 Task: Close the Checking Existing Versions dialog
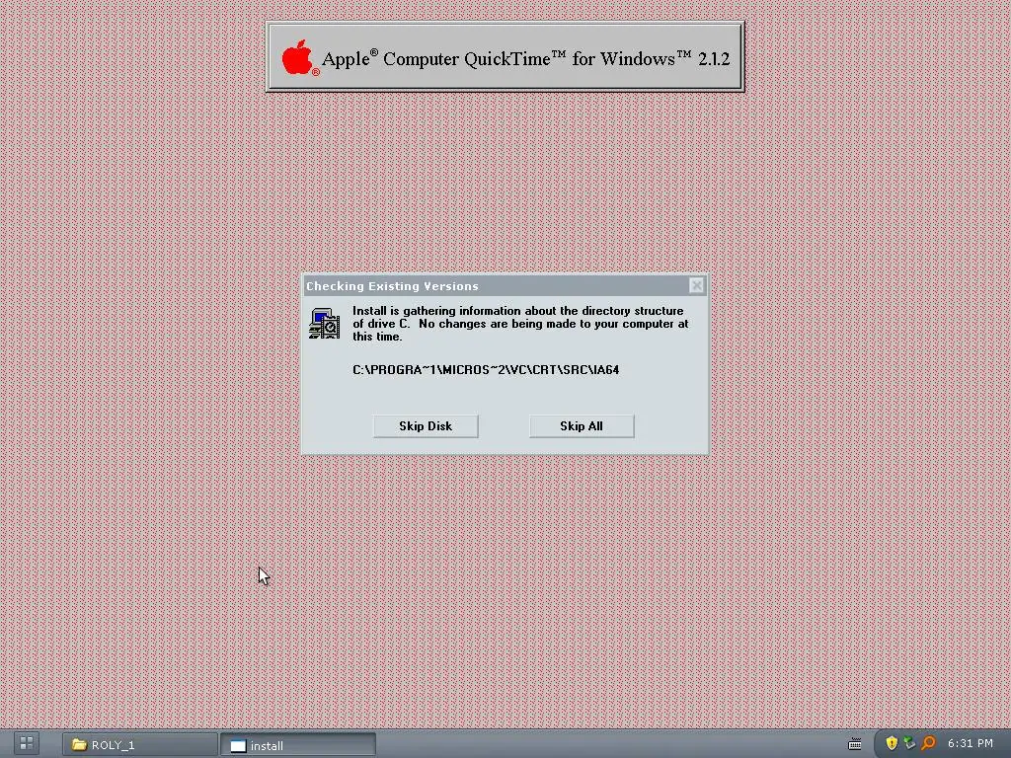[696, 285]
